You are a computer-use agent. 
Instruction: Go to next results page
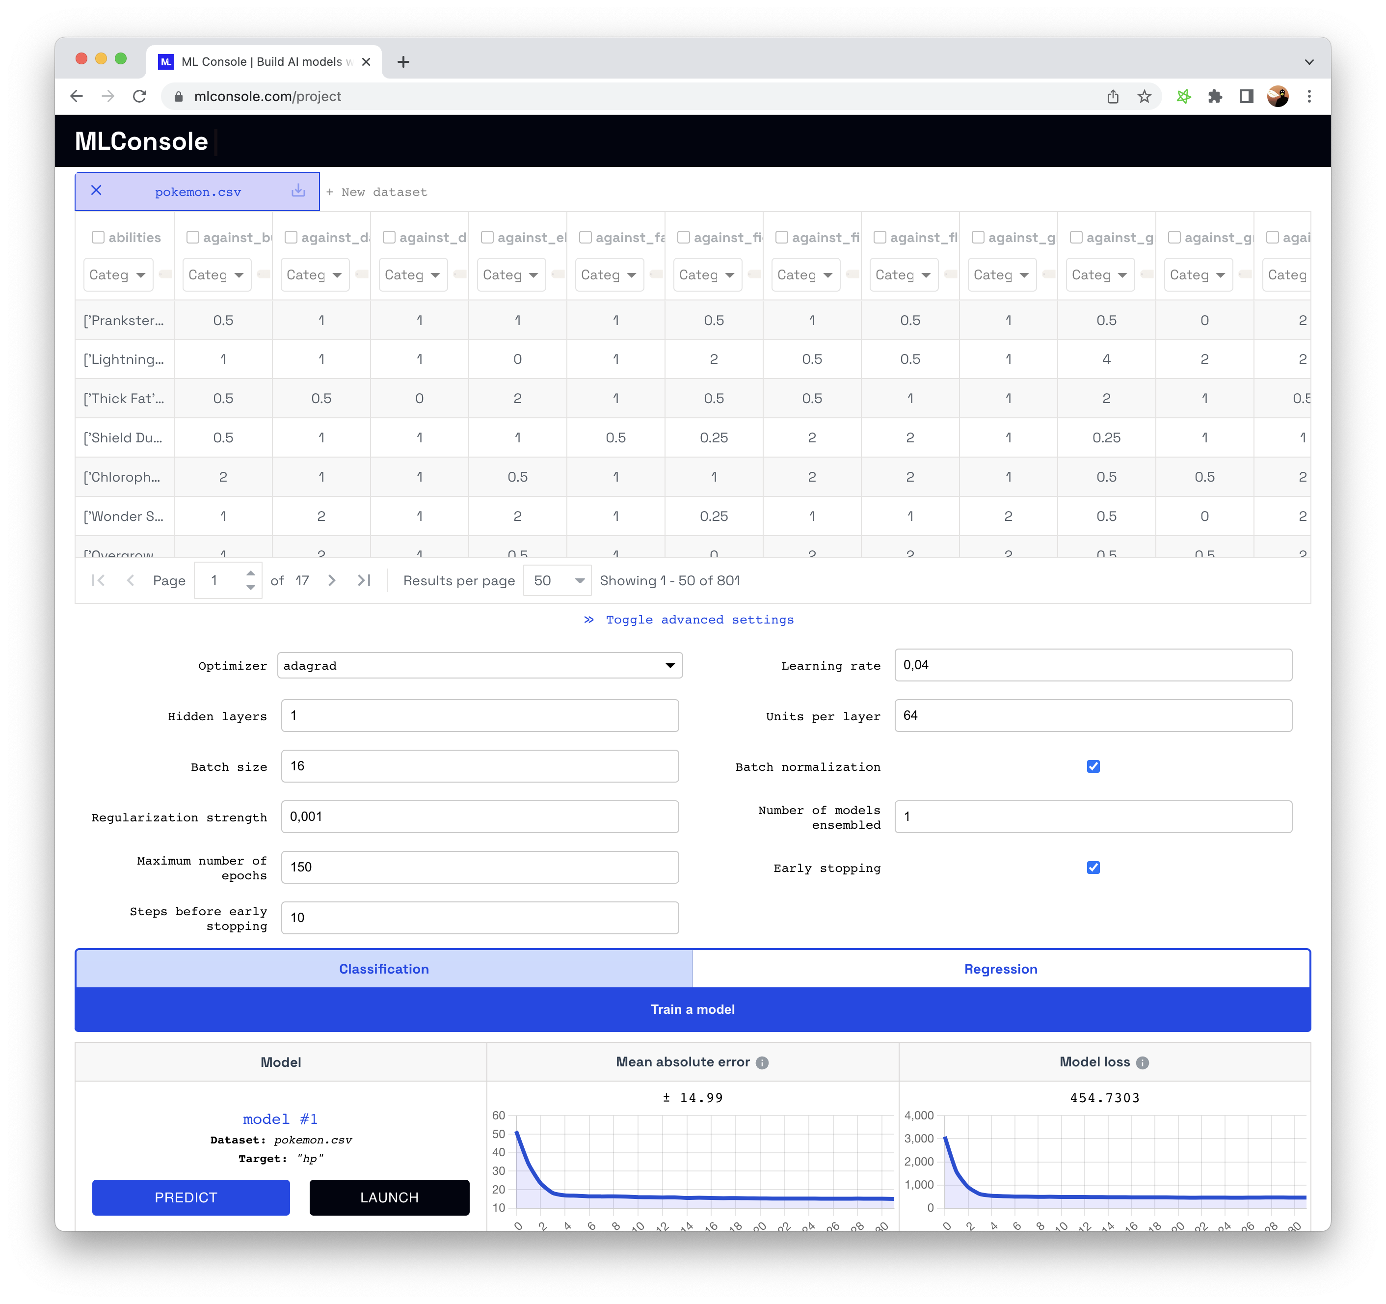coord(332,580)
